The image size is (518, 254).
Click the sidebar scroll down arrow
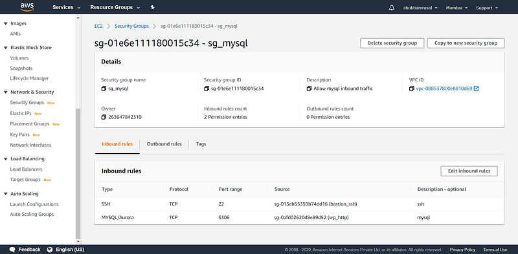click(78, 242)
